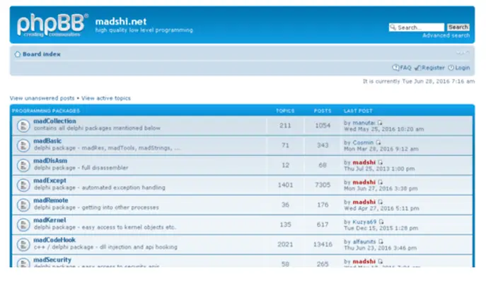This screenshot has height=285, width=486.
Task: Click the madRemote forum folder icon
Action: [x=23, y=205]
